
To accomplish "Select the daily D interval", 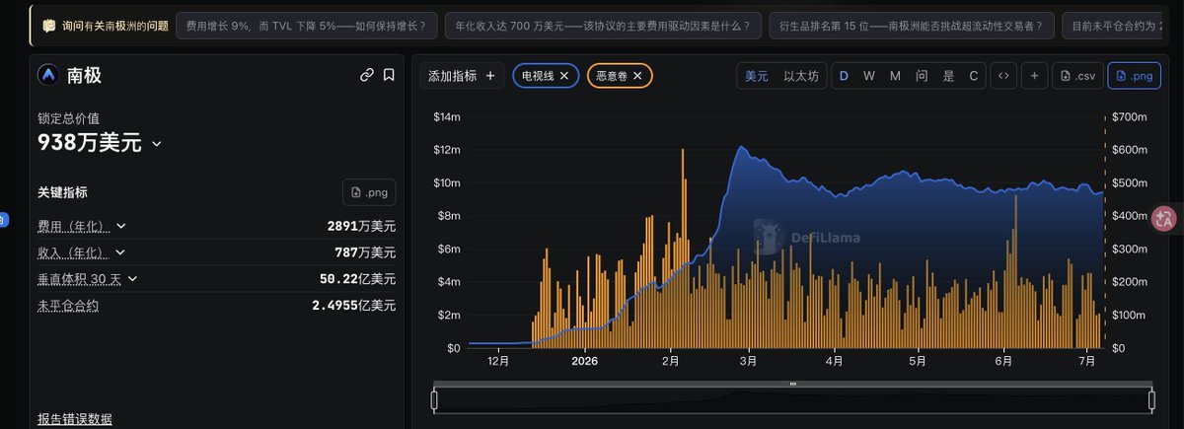I will pos(844,76).
